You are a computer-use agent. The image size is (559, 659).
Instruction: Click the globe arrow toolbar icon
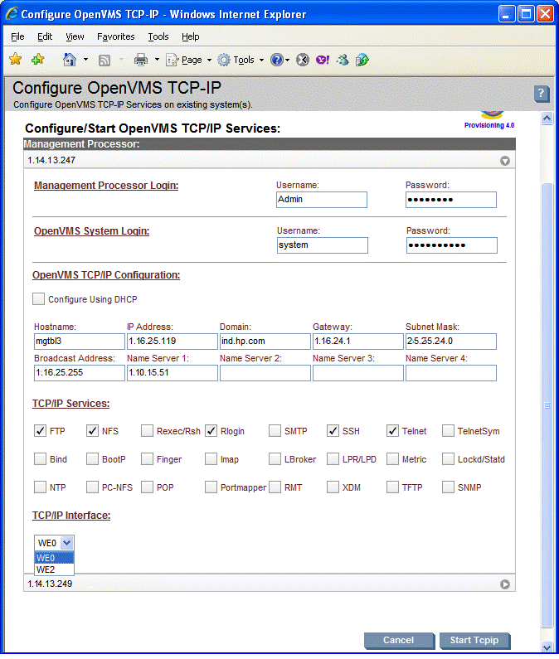tap(362, 61)
